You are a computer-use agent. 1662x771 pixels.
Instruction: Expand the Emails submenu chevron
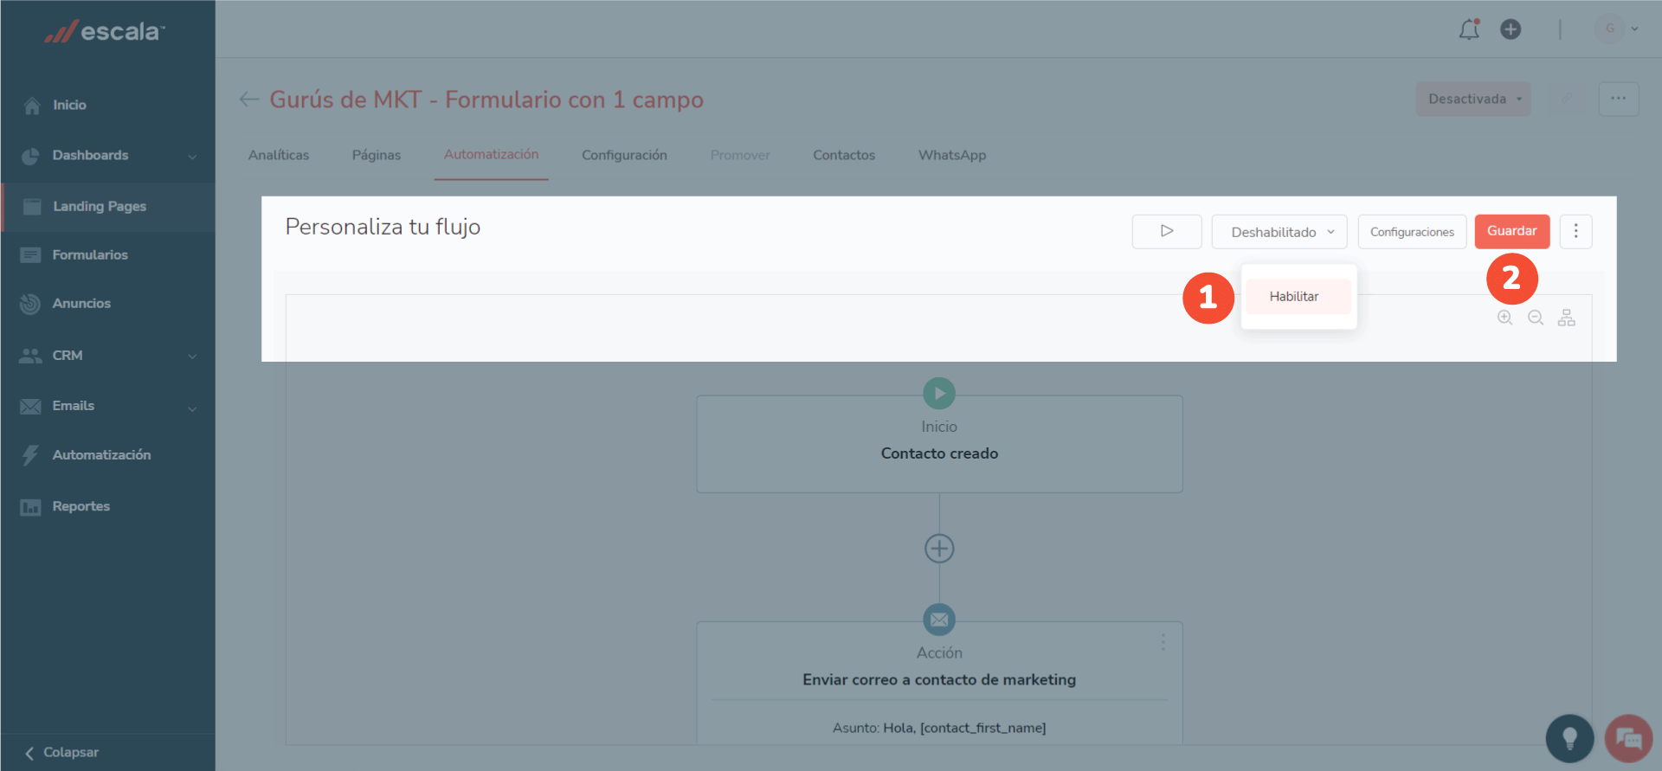192,408
